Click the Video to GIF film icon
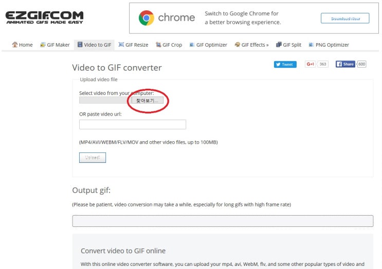Screen dimensions: 382x269 click(x=80, y=45)
